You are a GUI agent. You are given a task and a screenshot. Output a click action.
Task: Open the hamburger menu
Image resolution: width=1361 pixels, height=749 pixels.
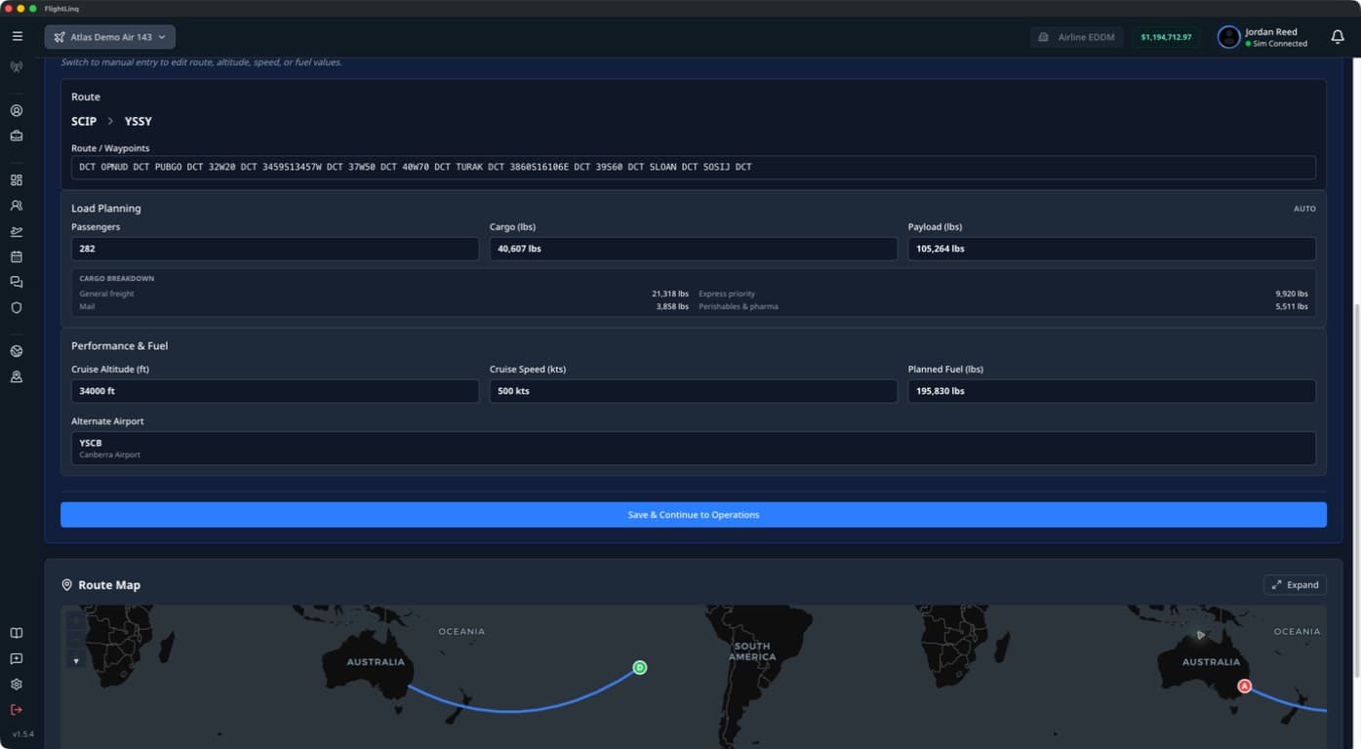click(x=17, y=36)
